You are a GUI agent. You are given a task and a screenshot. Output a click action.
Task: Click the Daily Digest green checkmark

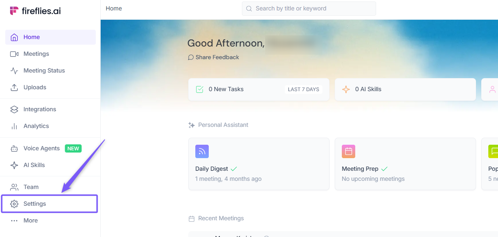(x=234, y=169)
